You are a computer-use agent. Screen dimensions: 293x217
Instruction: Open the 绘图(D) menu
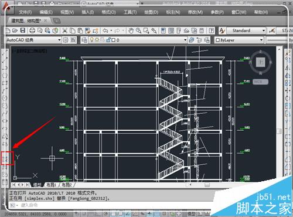tap(151, 12)
